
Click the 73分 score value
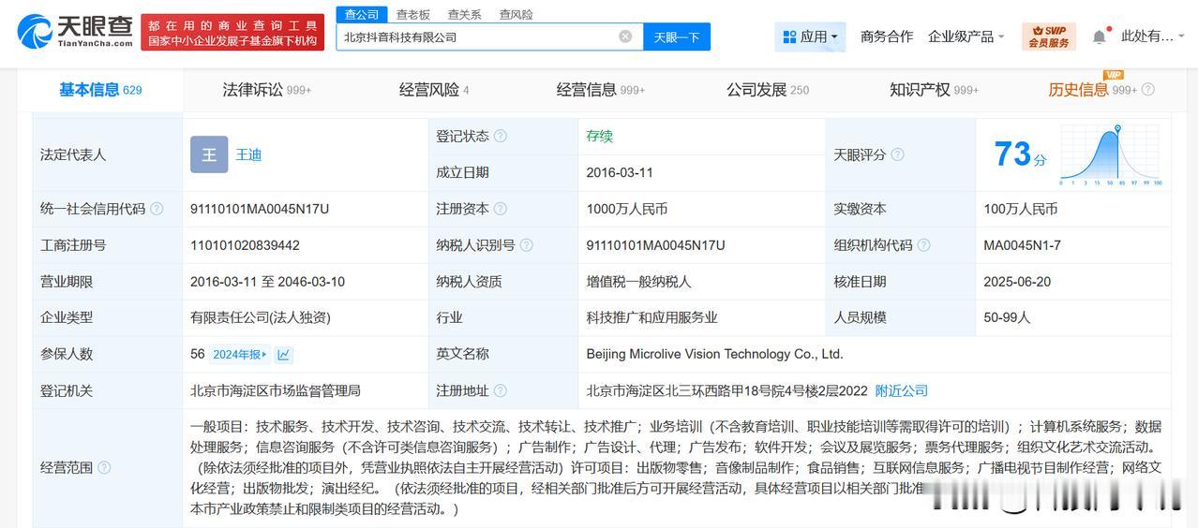tap(1020, 154)
